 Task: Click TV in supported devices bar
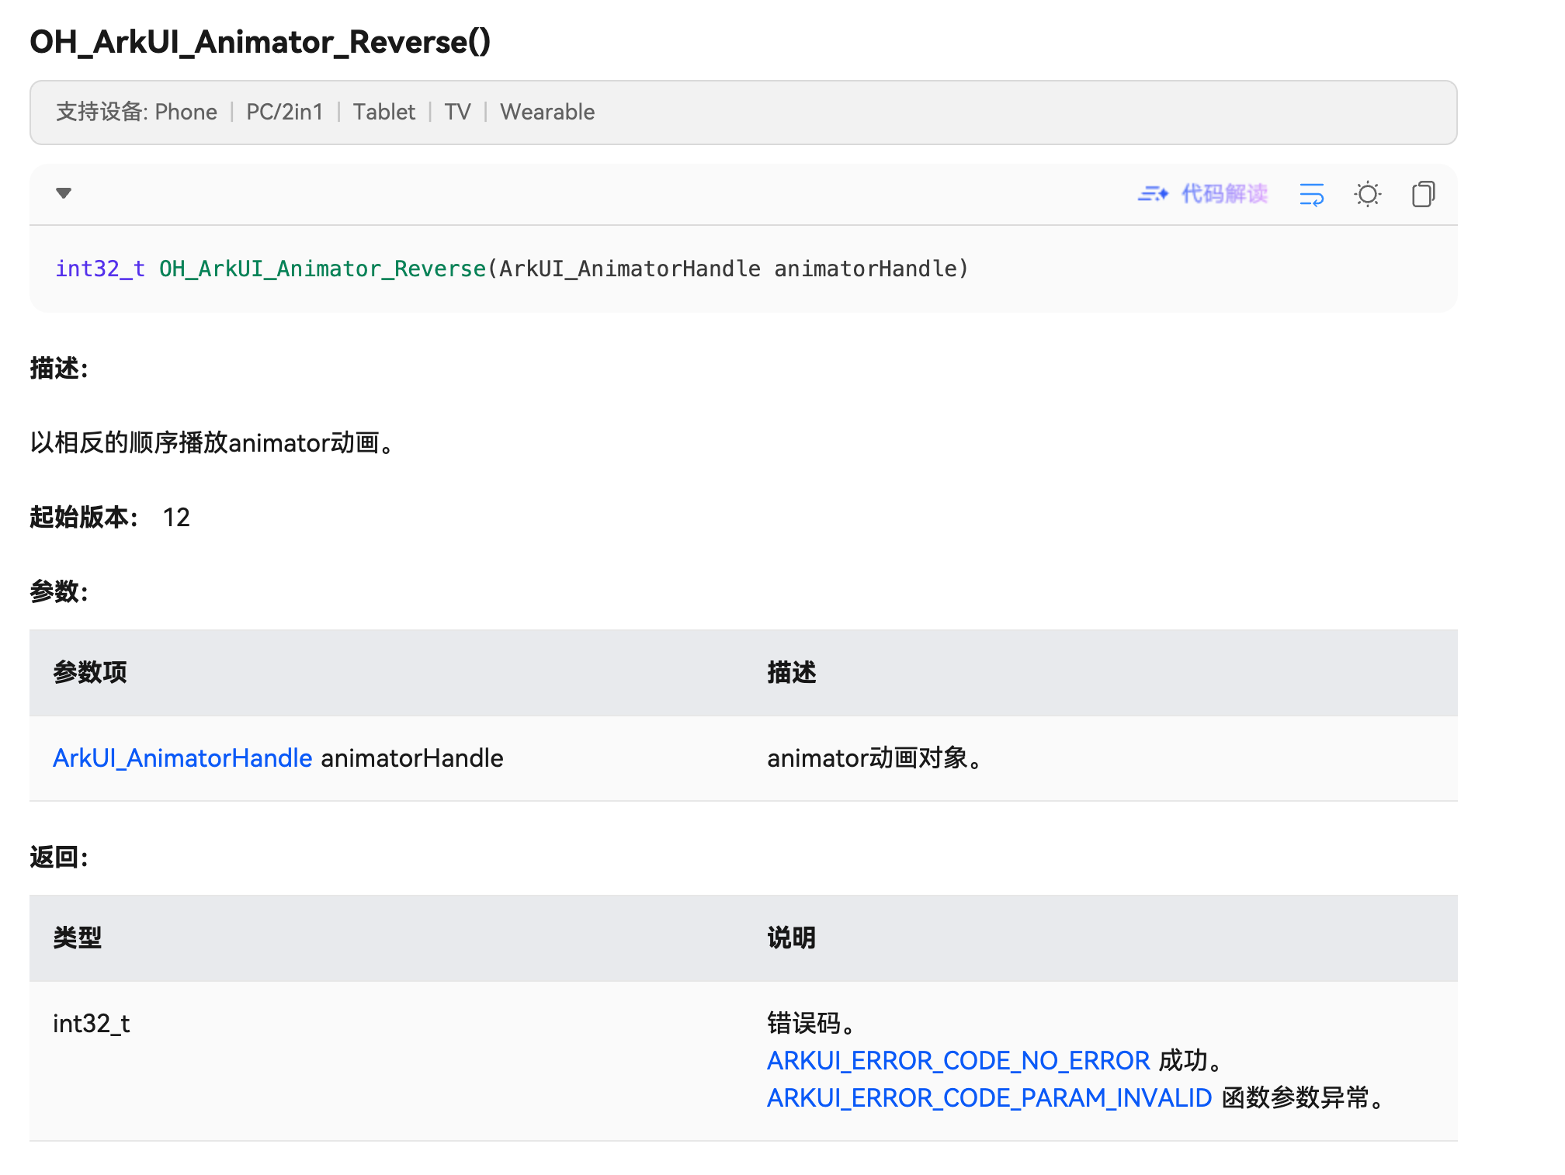coord(457,113)
